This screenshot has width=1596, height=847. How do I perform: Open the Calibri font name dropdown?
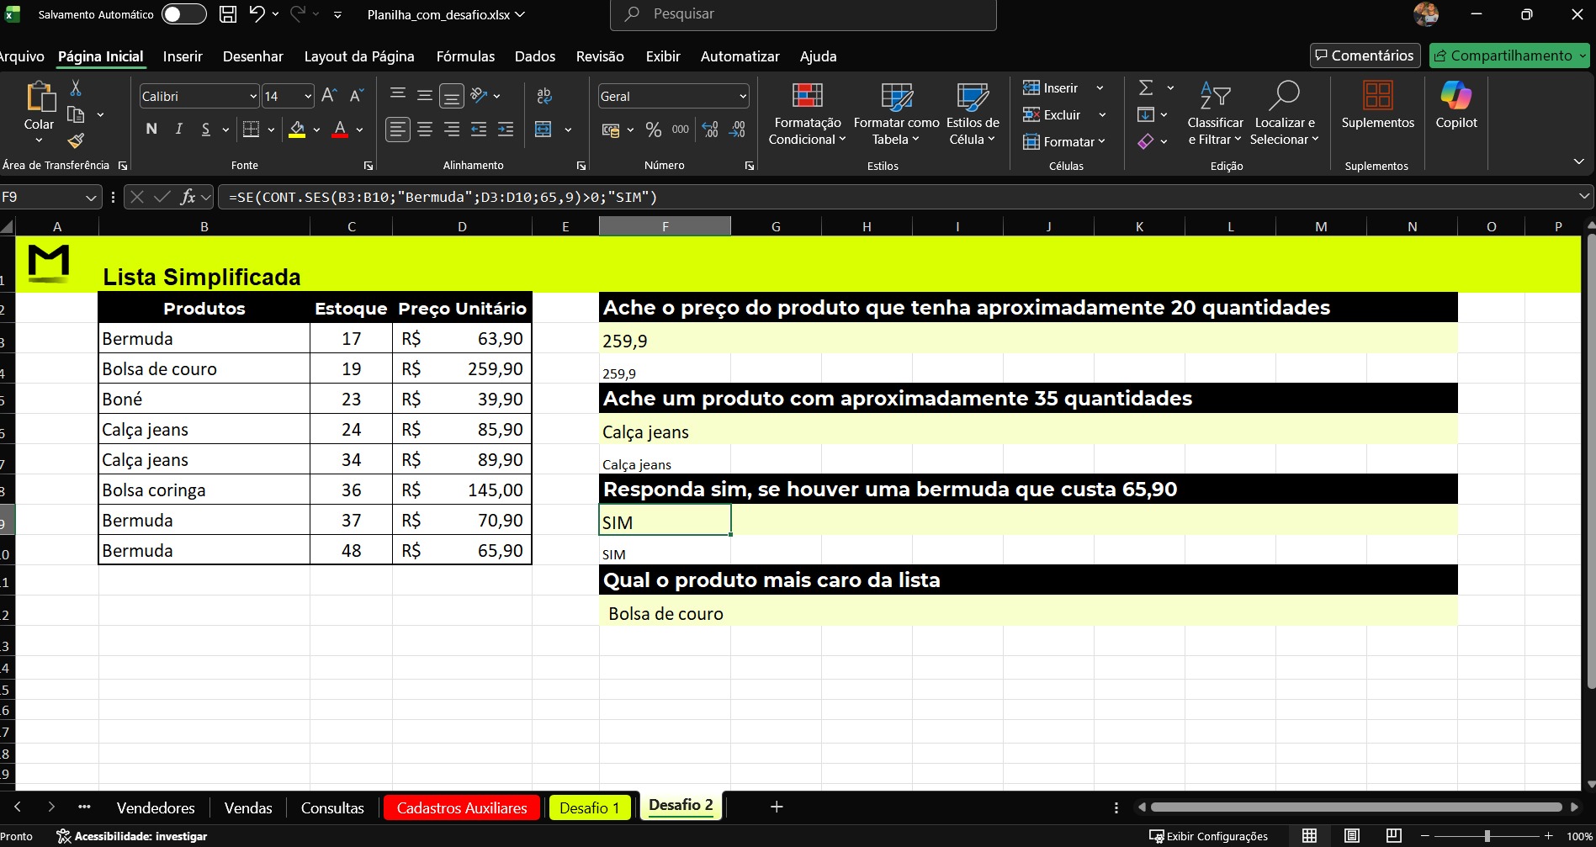(252, 97)
